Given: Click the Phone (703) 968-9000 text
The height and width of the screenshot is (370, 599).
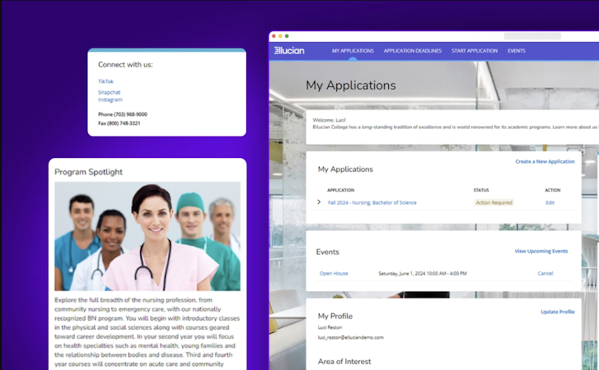Looking at the screenshot, I should pyautogui.click(x=123, y=114).
